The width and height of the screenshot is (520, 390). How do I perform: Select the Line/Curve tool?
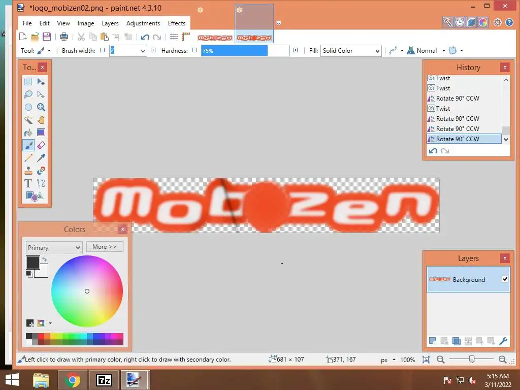click(x=41, y=183)
